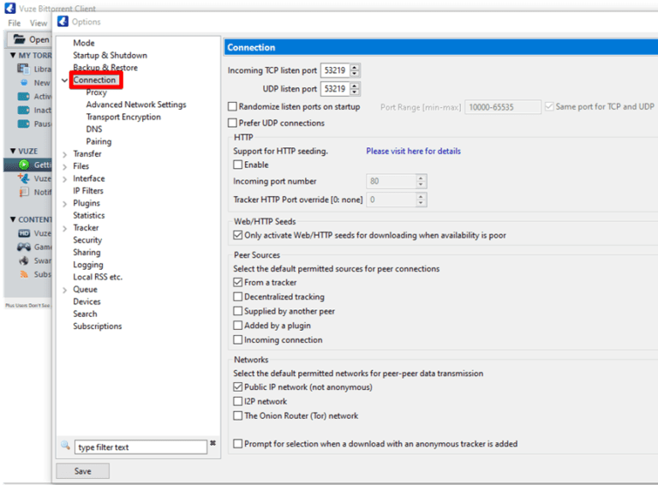658x485 pixels.
Task: Expand the Transfer tree node
Action: click(x=64, y=154)
